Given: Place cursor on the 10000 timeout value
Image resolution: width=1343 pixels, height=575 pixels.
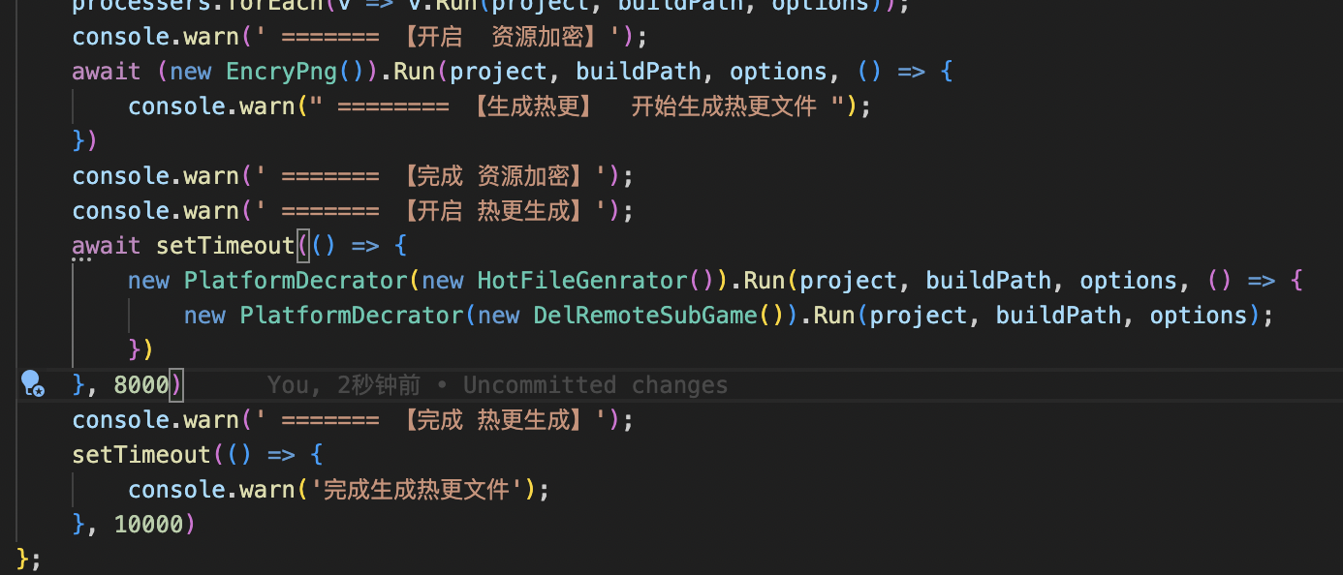Looking at the screenshot, I should click(148, 525).
